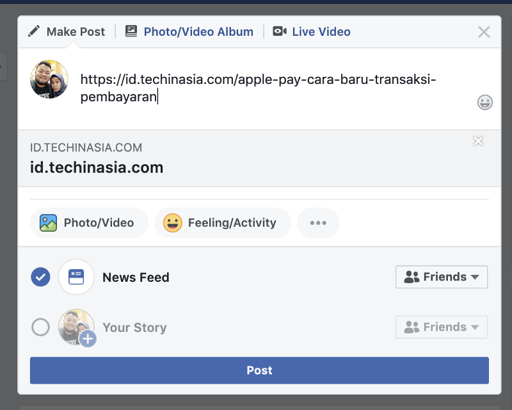Click the News Feed icon
This screenshot has height=410, width=512.
click(x=76, y=277)
